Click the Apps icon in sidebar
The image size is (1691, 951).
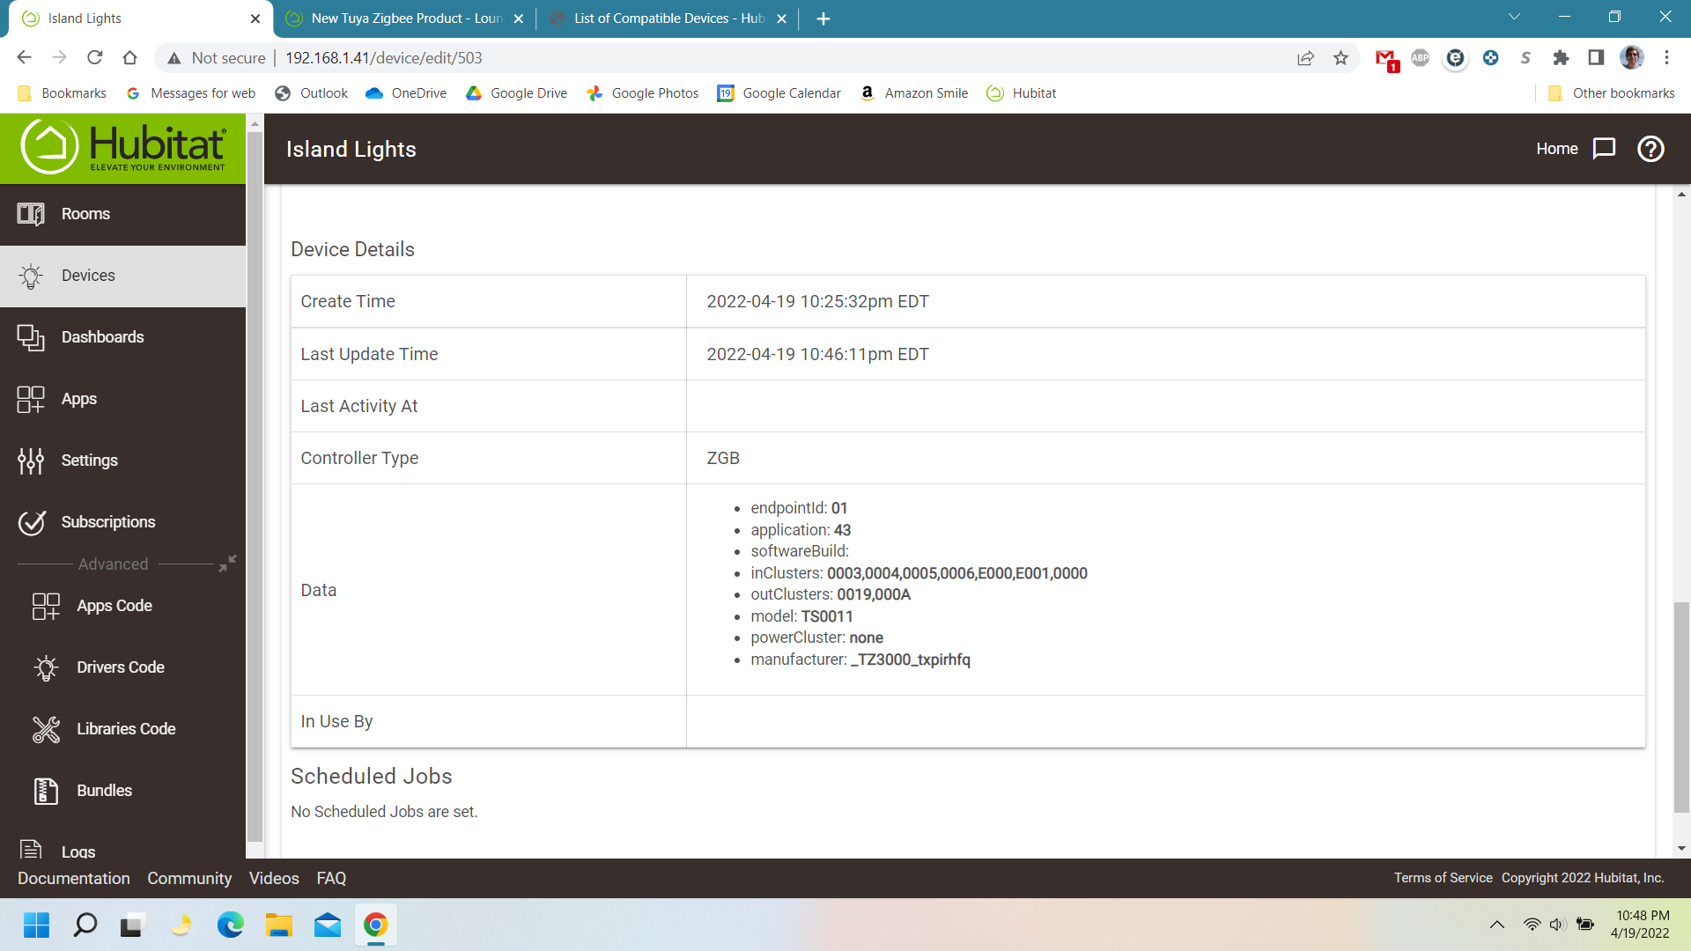pos(32,397)
